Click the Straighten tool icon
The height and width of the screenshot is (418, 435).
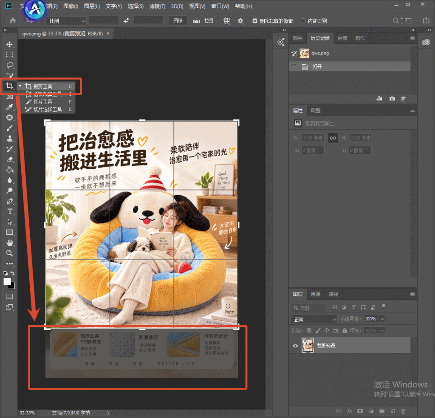pyautogui.click(x=196, y=20)
